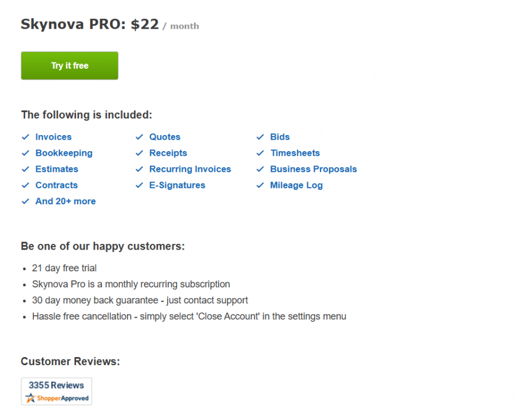The height and width of the screenshot is (415, 515).
Task: Go to the Estimates link
Action: click(x=57, y=169)
